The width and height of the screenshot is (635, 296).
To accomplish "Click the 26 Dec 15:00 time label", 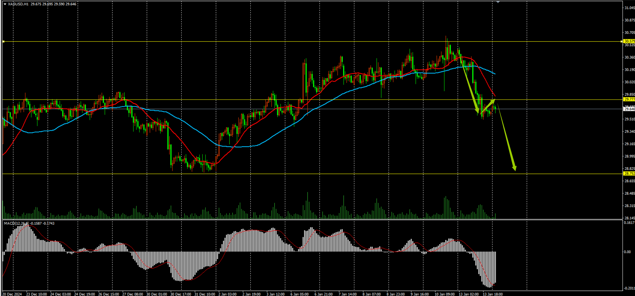I will [x=108, y=294].
